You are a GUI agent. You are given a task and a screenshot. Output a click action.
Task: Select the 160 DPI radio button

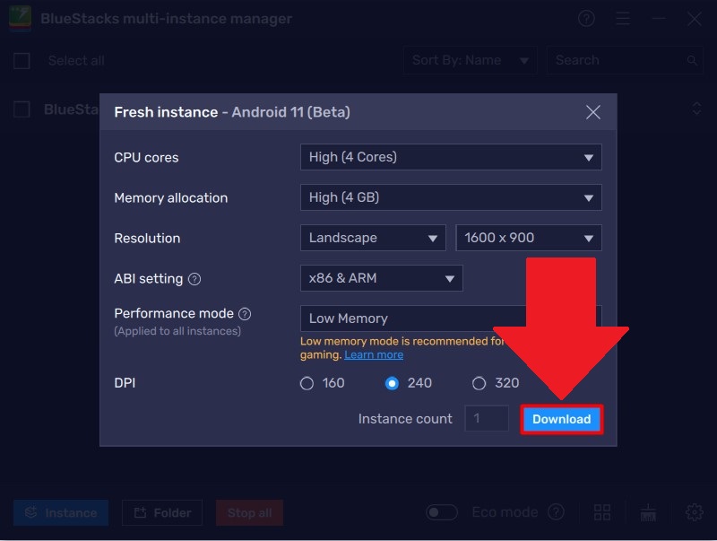(x=307, y=383)
